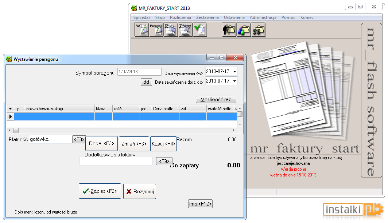Save the receipt with Zapisz <F2>
Screen dimensions: 388x223
100,191
